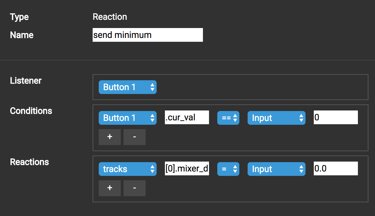Open the Conditions "Input" type dropdown
Viewport: 375px width, 216px height.
(276, 118)
